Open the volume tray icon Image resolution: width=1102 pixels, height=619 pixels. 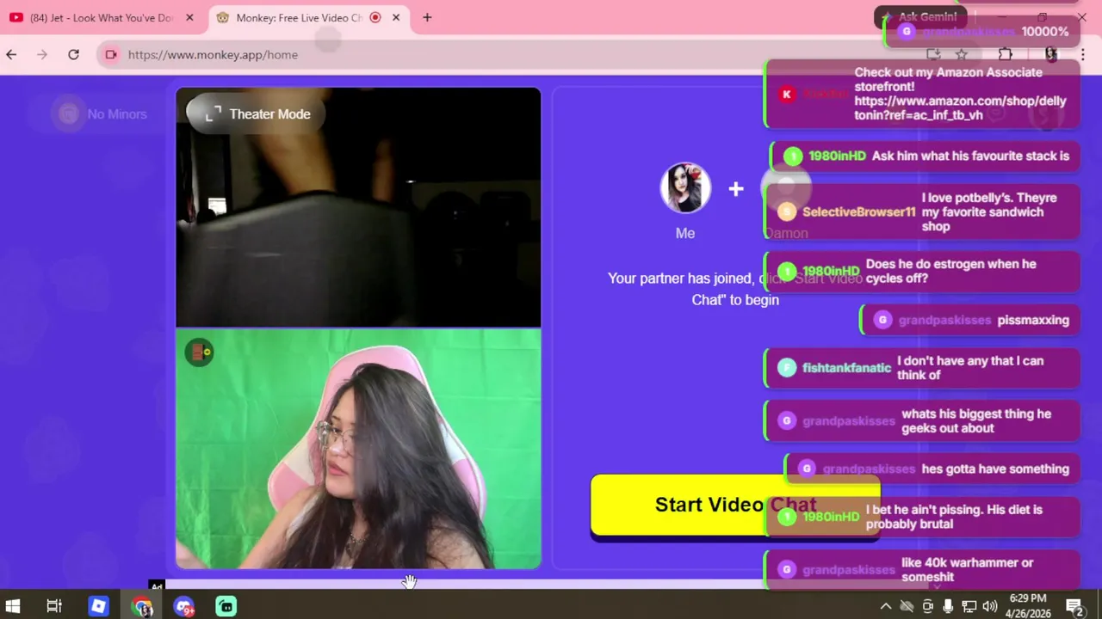pyautogui.click(x=989, y=606)
